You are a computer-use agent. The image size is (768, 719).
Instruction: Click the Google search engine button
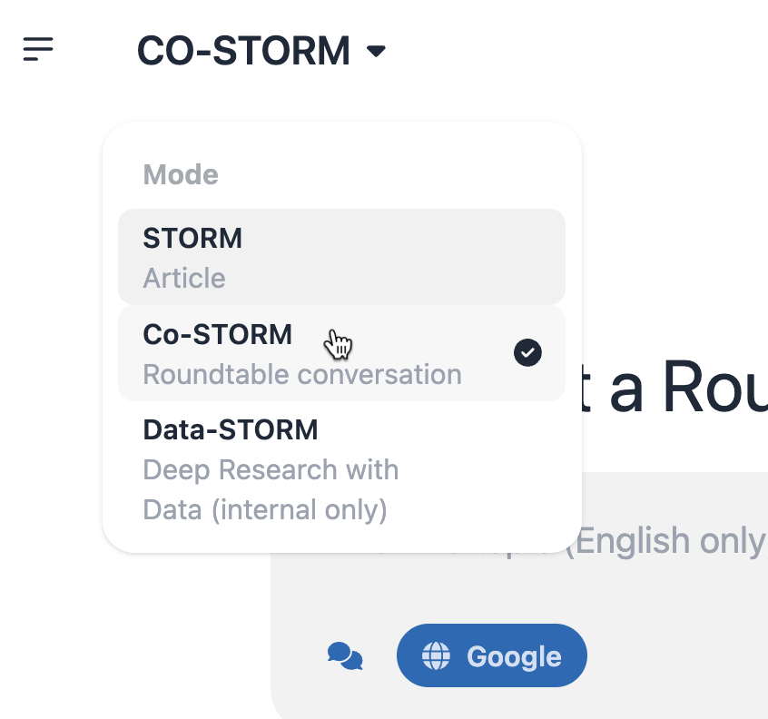pos(492,655)
